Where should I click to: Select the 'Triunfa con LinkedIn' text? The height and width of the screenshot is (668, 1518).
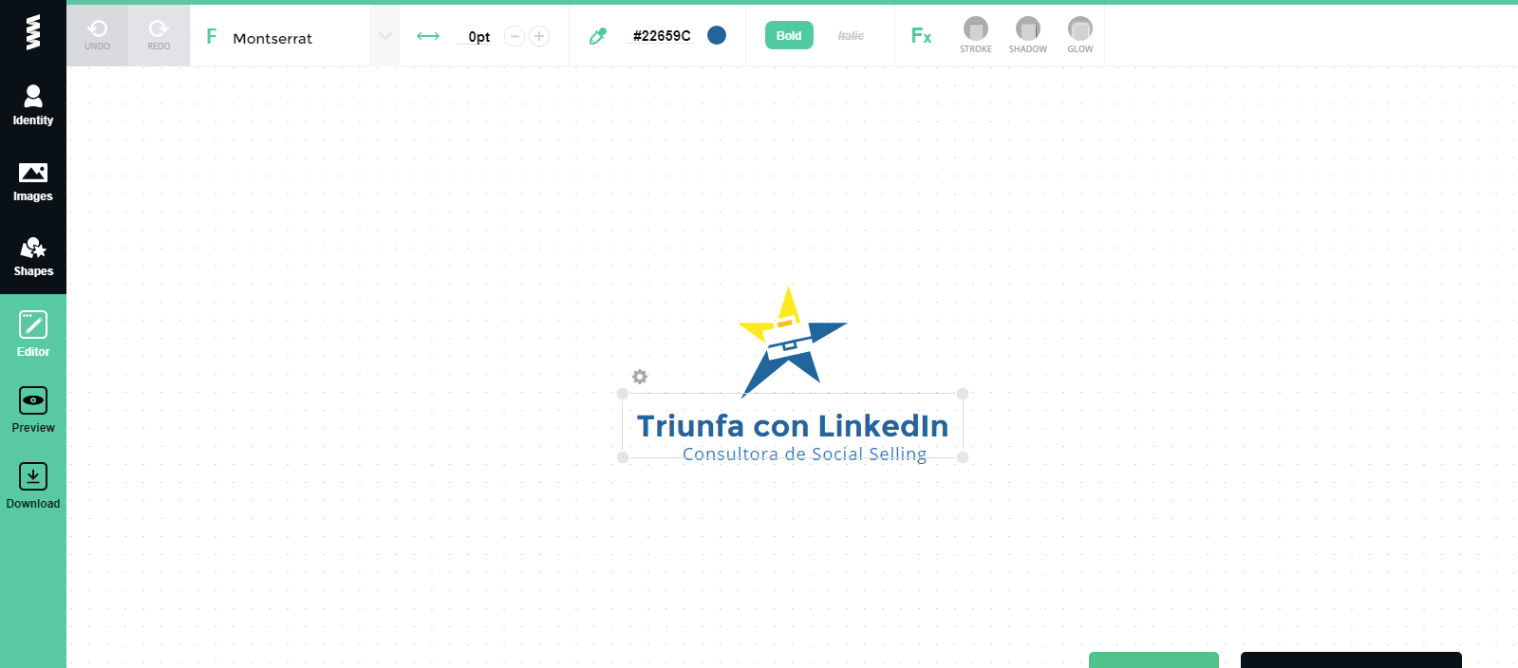(x=793, y=426)
